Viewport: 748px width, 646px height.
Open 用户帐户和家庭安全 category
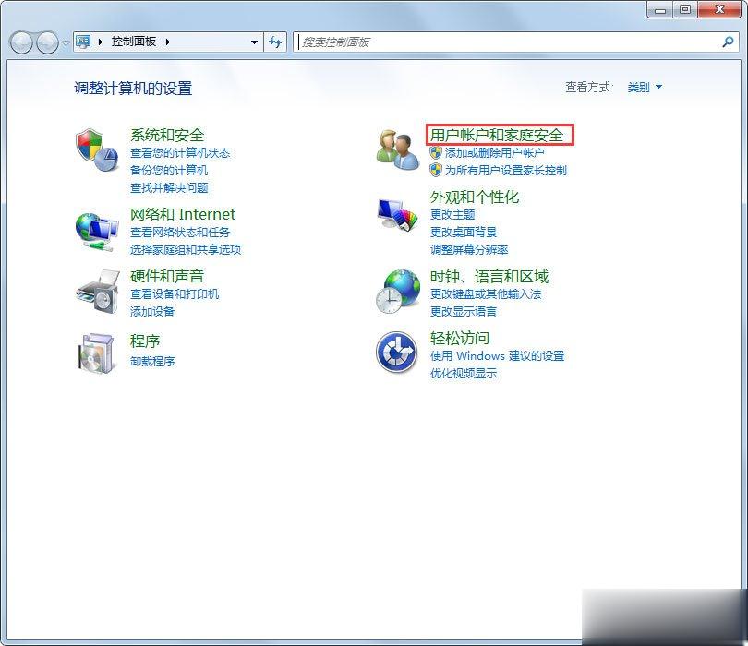point(497,135)
